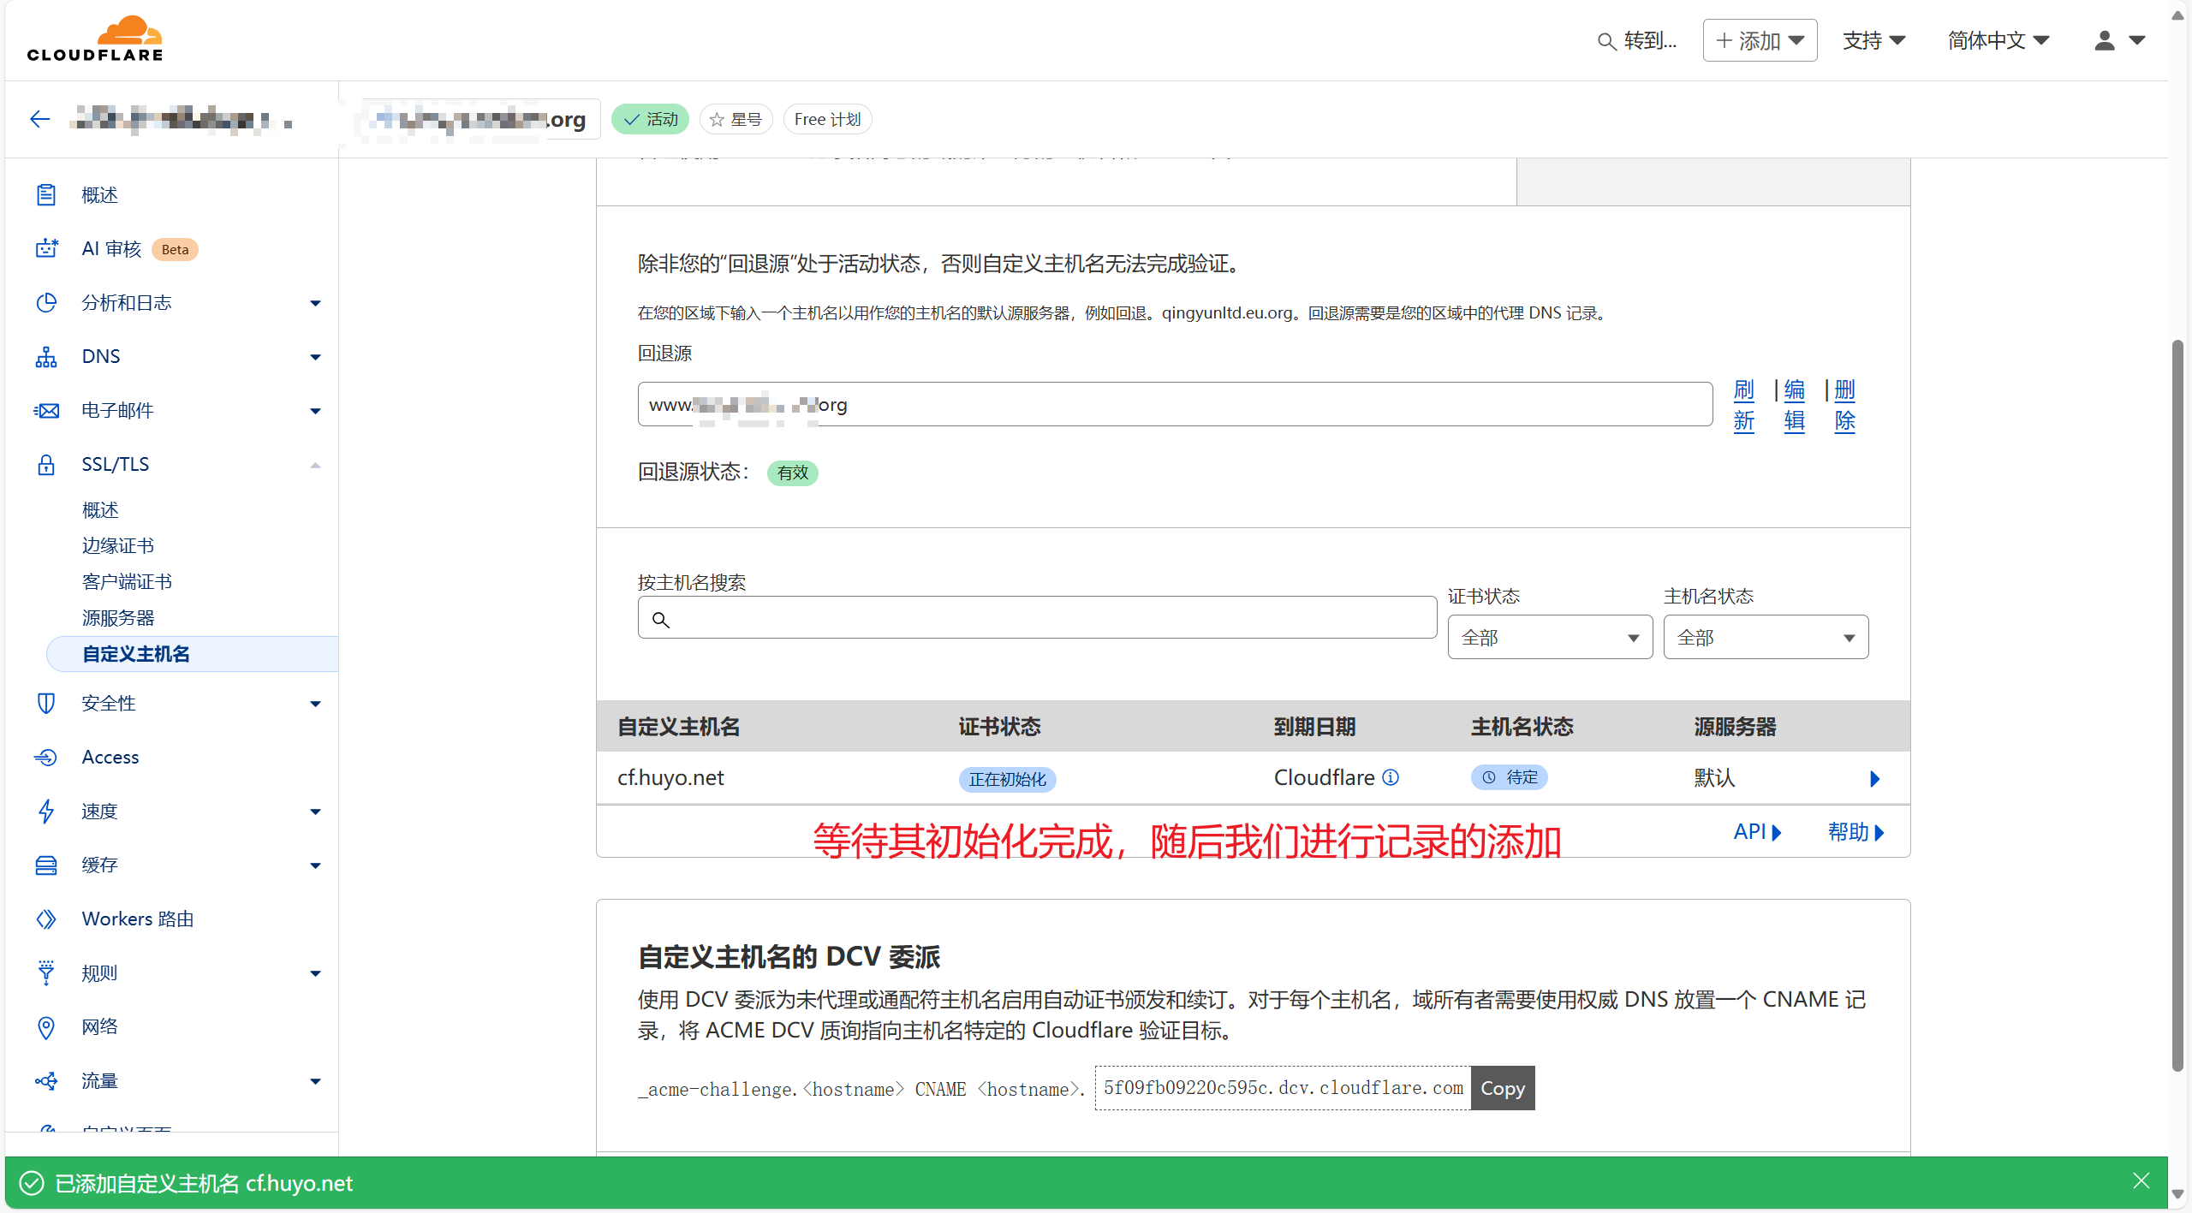This screenshot has width=2192, height=1213.
Task: Open the 证书状态 dropdown
Action: tap(1550, 637)
